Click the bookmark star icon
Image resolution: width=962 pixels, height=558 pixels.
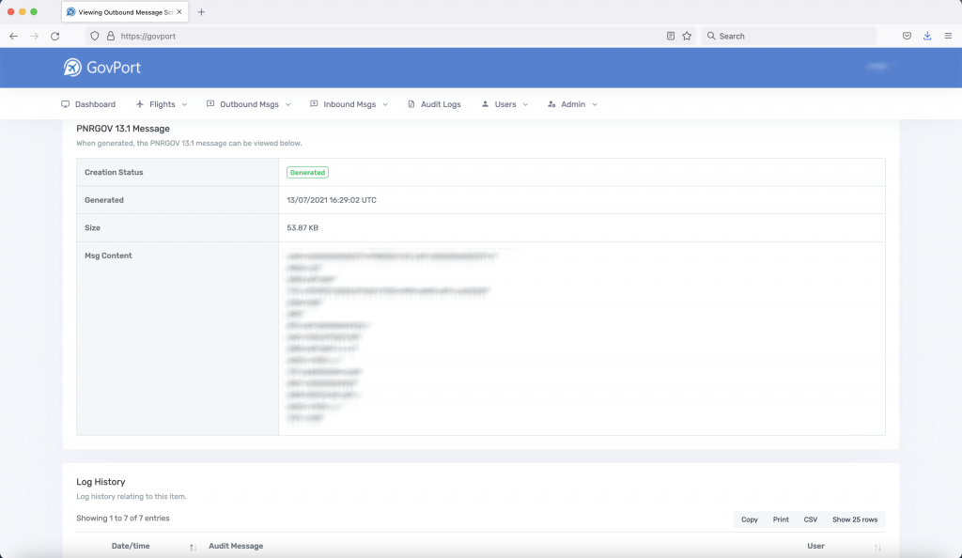pos(687,36)
